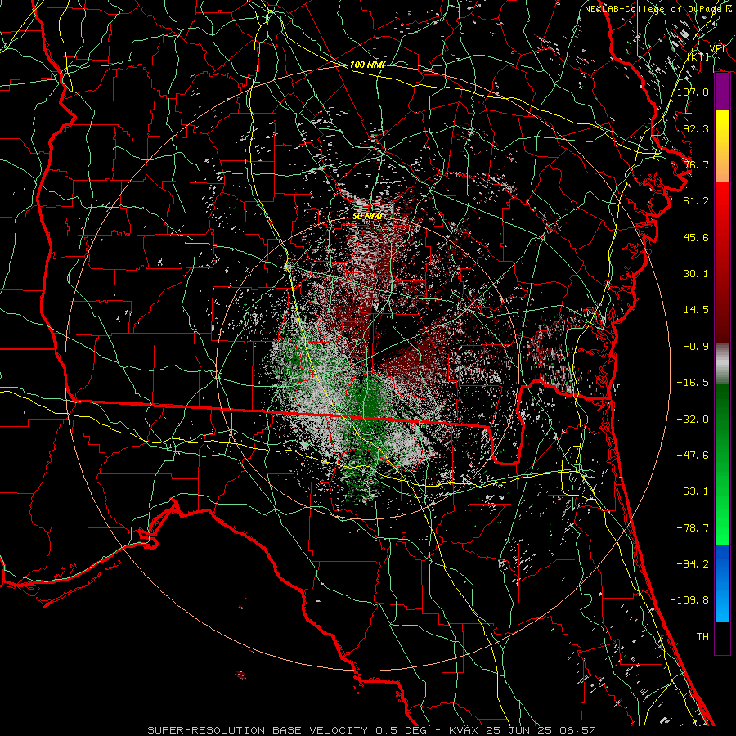
Task: Pick the green segment of the color bar
Action: click(x=722, y=464)
